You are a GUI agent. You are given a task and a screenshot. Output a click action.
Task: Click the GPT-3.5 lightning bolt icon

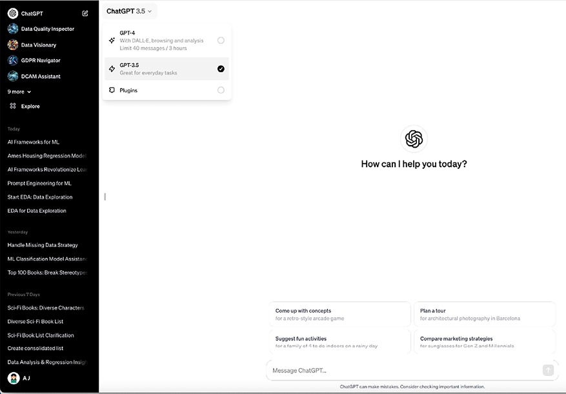(112, 68)
